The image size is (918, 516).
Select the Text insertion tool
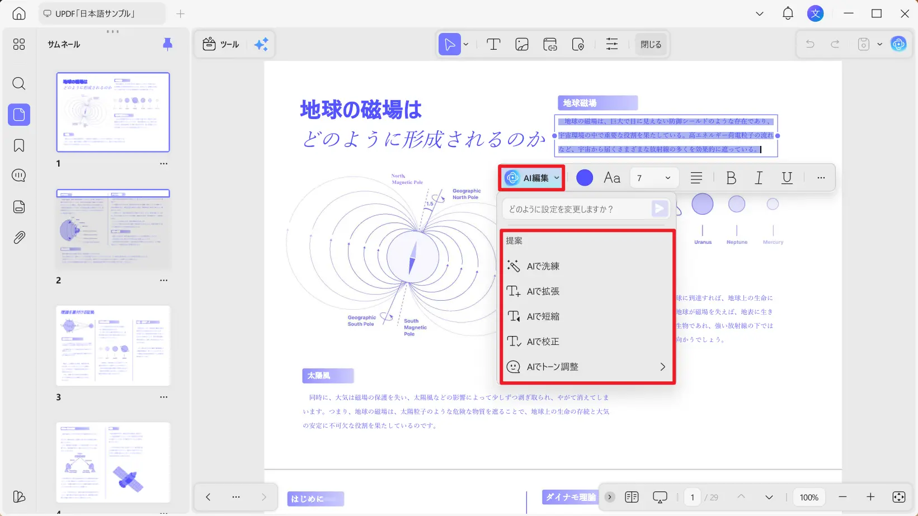(x=493, y=44)
